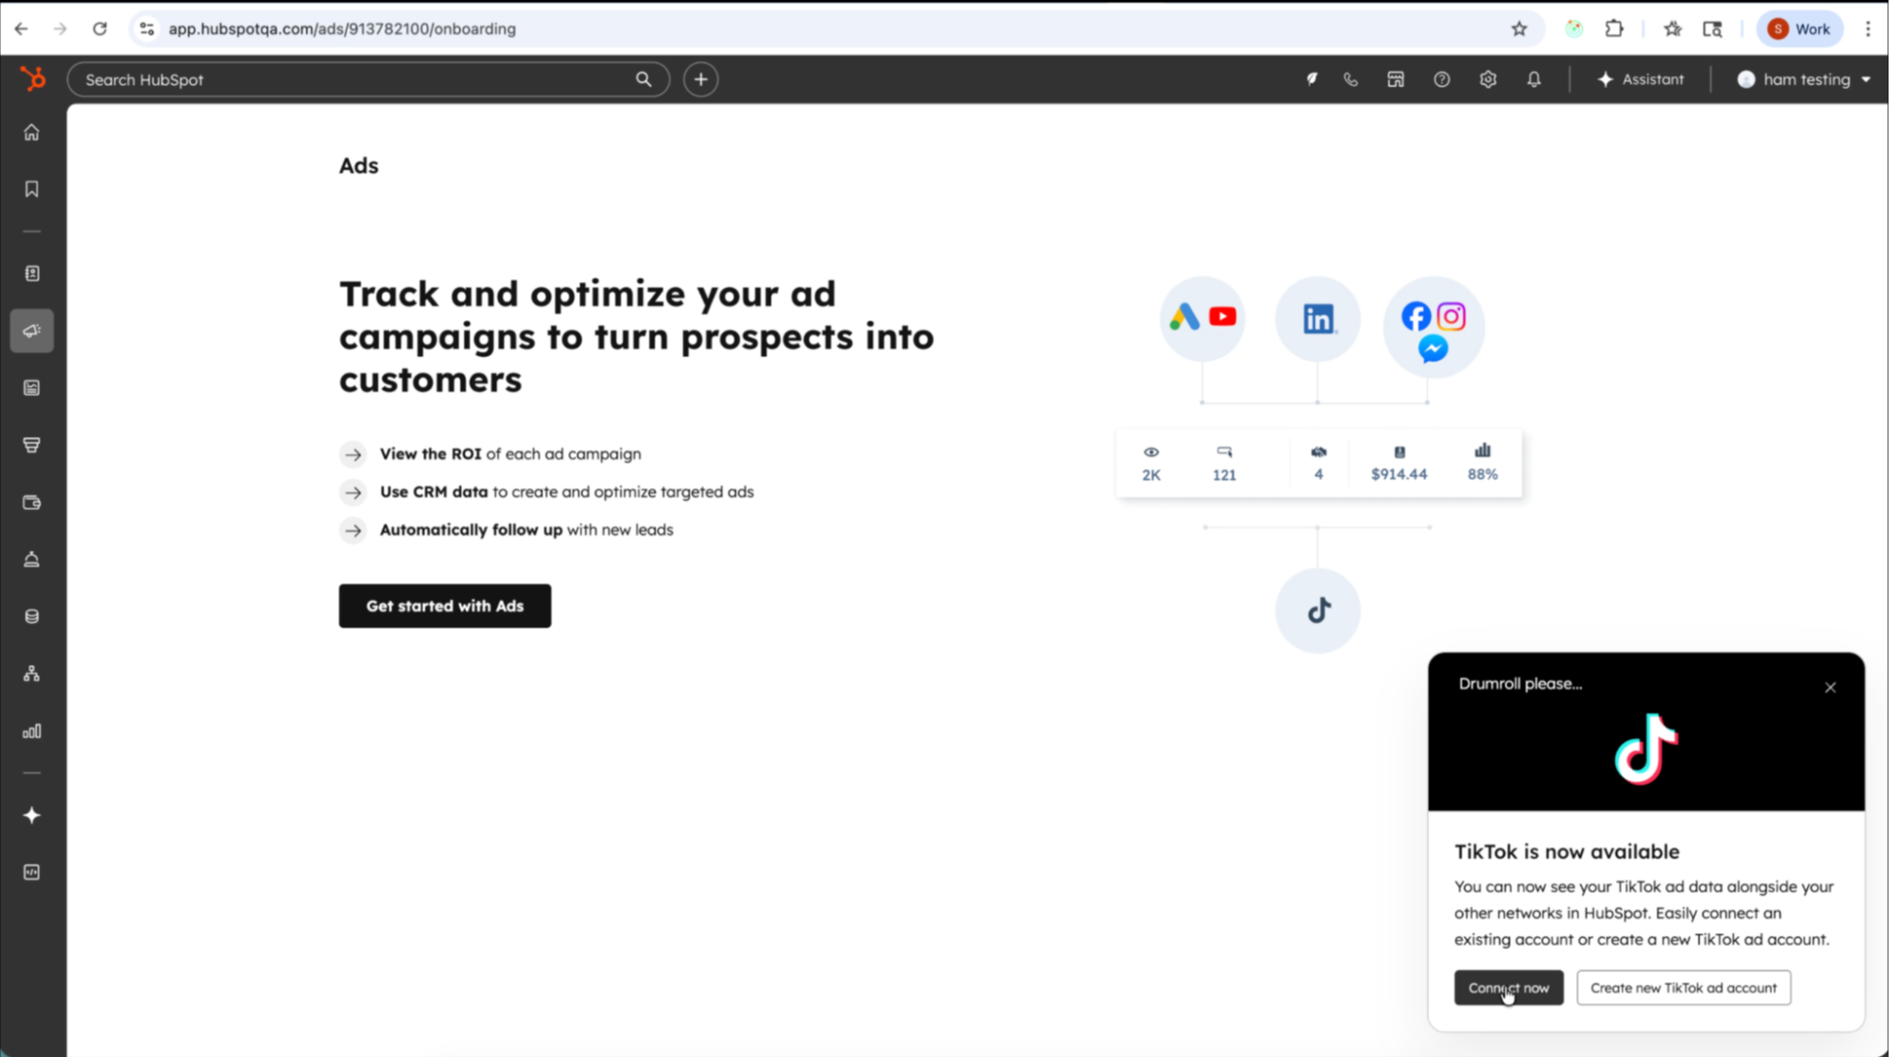The width and height of the screenshot is (1889, 1057).
Task: Click the site information icon in address bar
Action: [146, 28]
